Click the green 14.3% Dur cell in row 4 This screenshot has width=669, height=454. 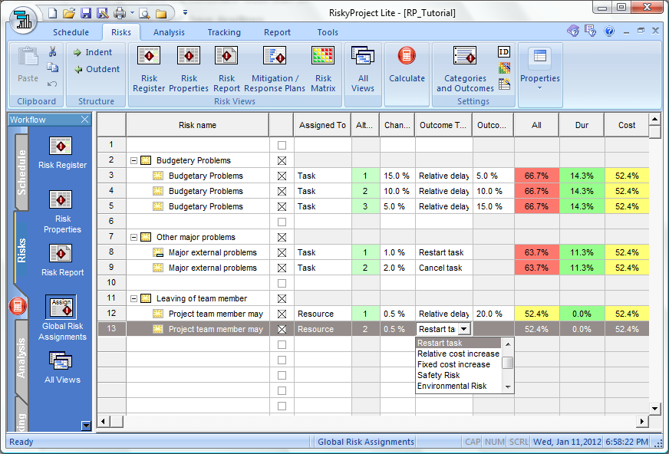pos(582,191)
